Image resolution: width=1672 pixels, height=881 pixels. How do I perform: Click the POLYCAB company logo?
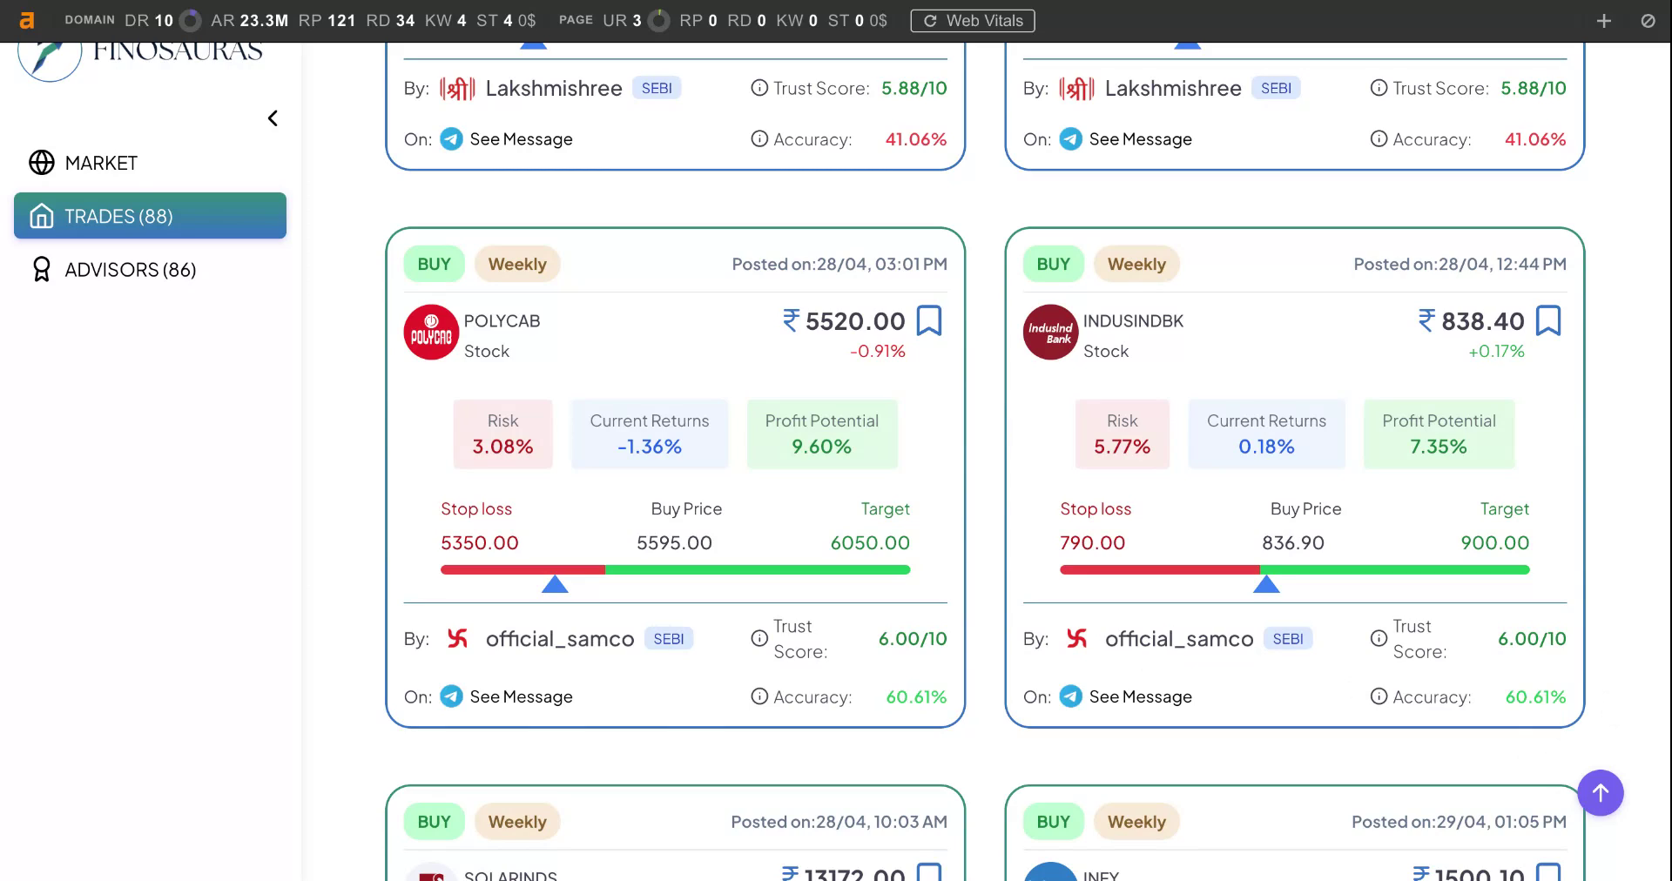click(x=431, y=333)
